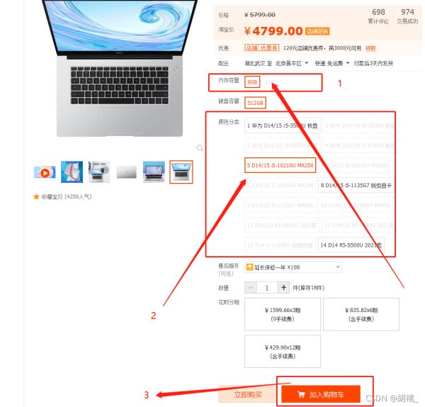Select the highlighted last laptop thumbnail
This screenshot has width=425, height=407.
point(181,172)
